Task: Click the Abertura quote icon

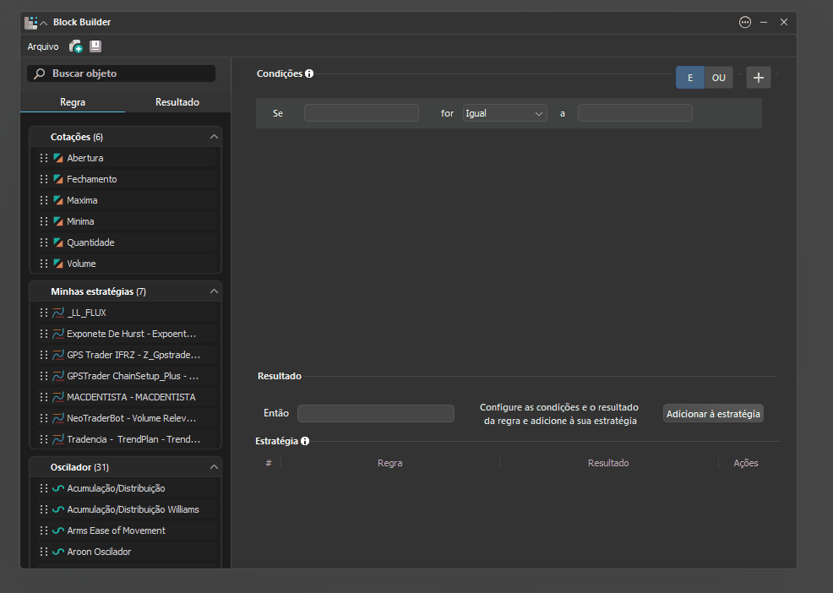Action: (58, 158)
